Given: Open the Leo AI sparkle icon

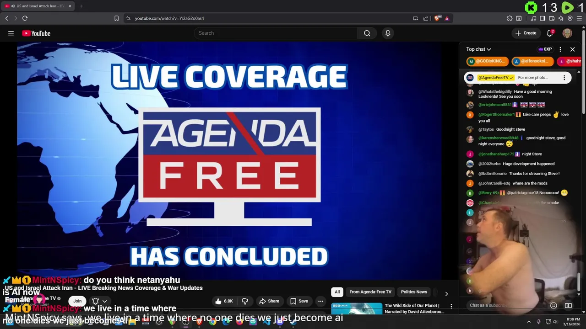Looking at the screenshot, I should click(561, 18).
